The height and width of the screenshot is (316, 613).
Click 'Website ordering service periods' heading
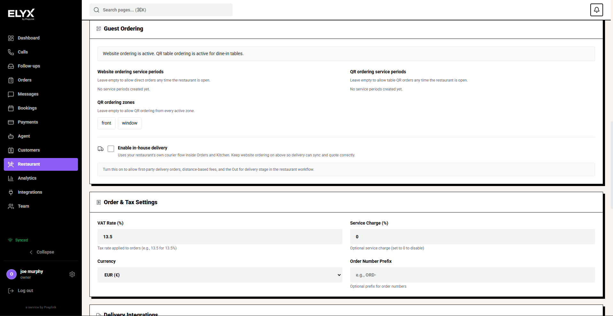click(130, 72)
